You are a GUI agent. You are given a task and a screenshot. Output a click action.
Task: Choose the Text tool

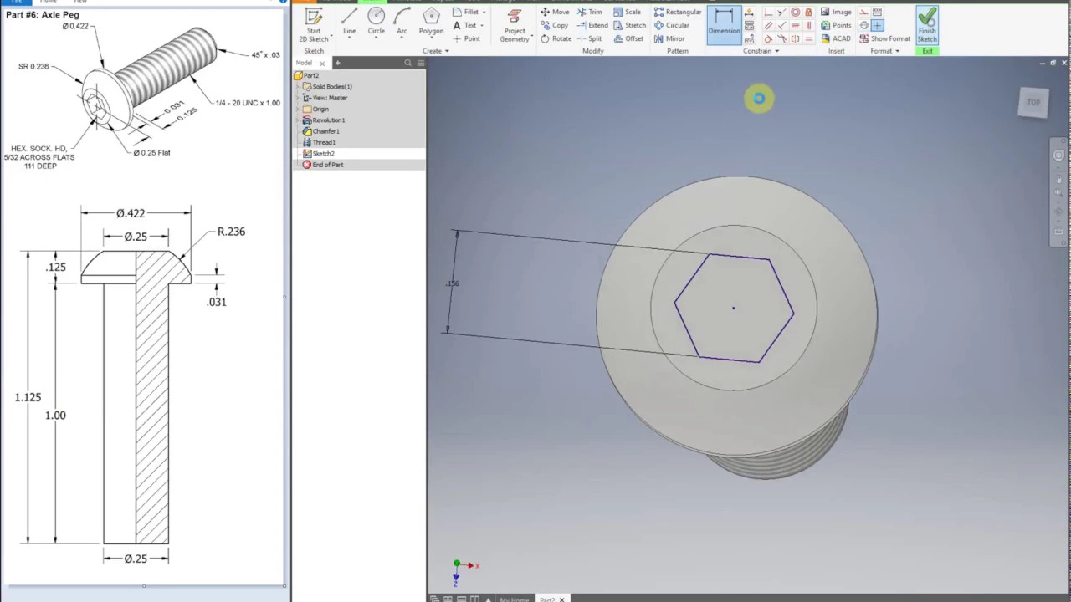[464, 25]
